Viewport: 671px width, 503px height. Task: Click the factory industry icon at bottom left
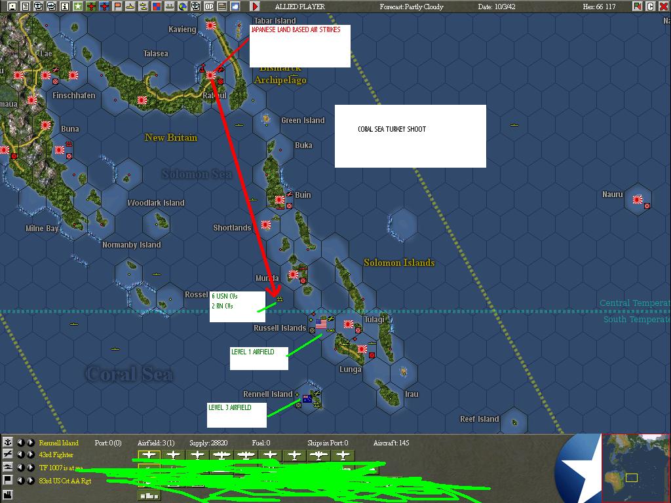pyautogui.click(x=7, y=496)
